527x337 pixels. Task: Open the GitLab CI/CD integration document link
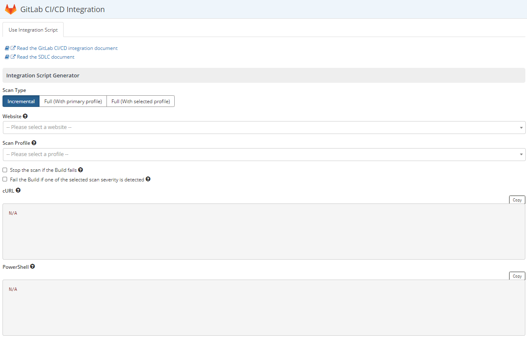click(67, 48)
